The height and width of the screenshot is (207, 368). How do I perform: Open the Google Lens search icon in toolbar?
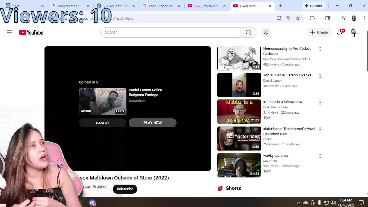tap(328, 18)
